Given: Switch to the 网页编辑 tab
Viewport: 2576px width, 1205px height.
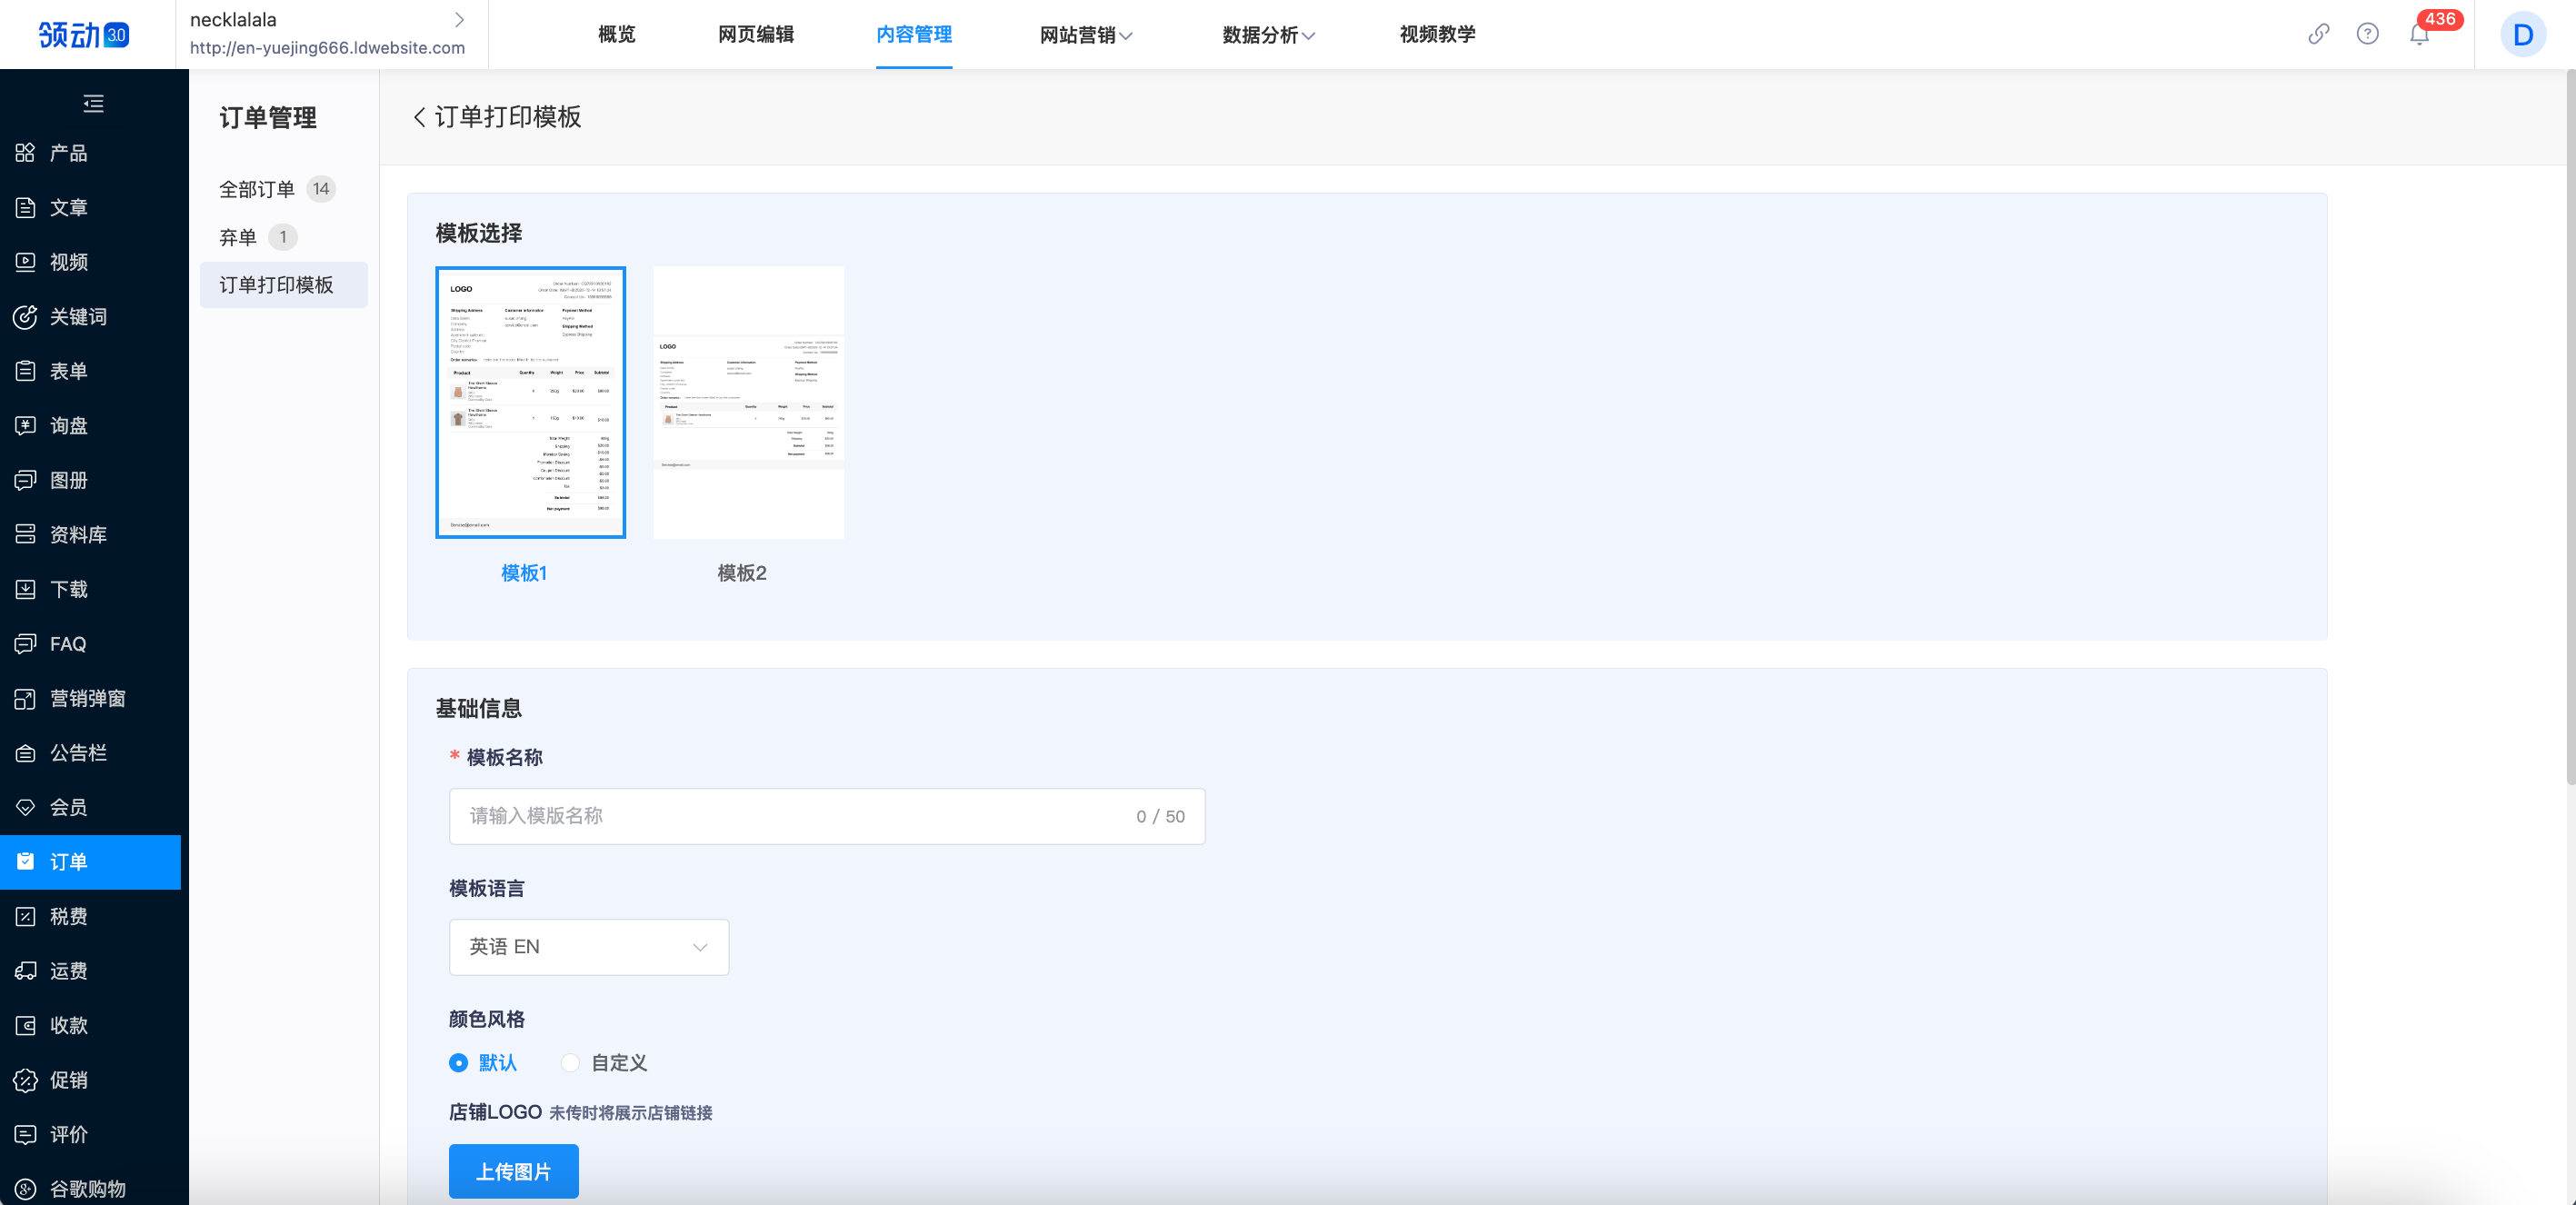Looking at the screenshot, I should tap(755, 35).
